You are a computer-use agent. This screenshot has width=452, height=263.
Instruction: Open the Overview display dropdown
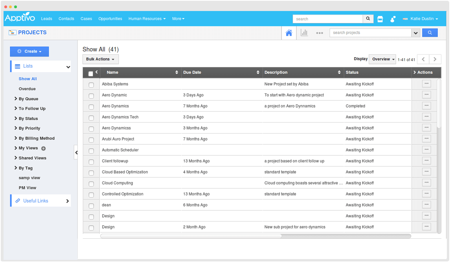(382, 59)
